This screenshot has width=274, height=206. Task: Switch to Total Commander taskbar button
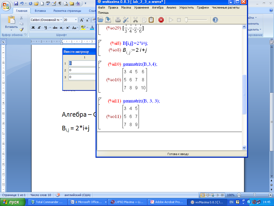[x=48, y=202]
